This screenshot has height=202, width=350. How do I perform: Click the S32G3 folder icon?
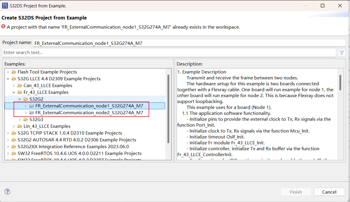(x=26, y=119)
